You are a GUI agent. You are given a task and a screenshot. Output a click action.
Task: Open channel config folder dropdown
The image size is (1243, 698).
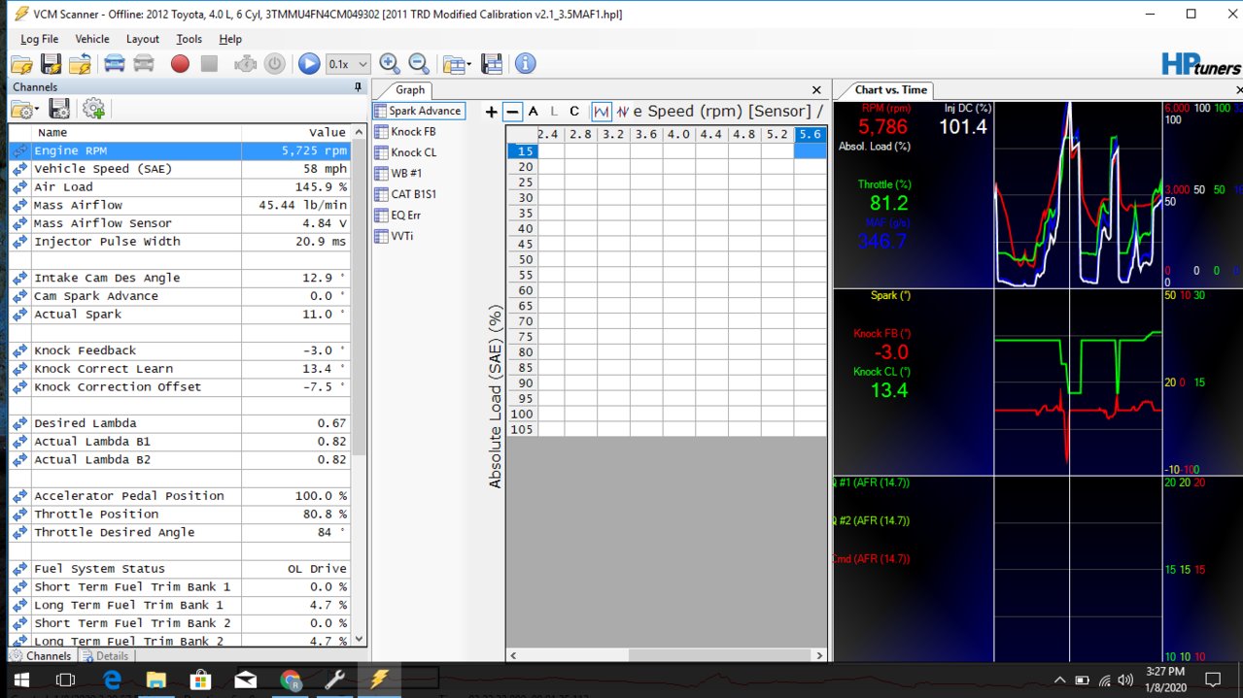[x=25, y=109]
